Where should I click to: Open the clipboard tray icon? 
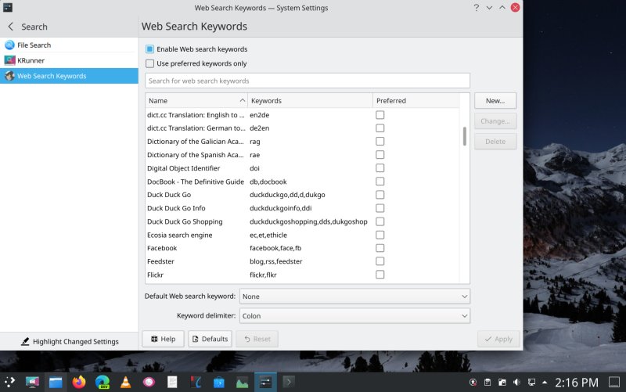click(487, 383)
